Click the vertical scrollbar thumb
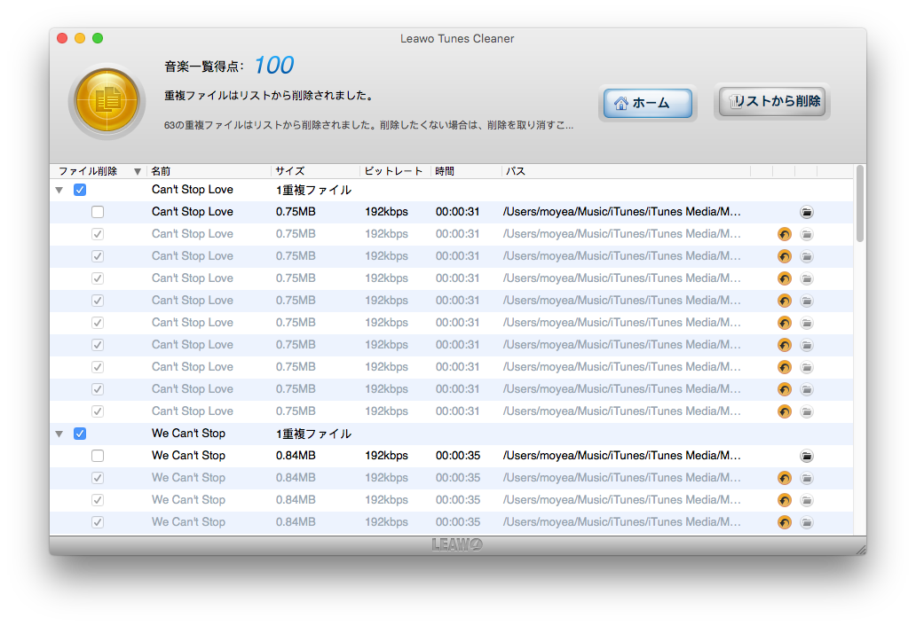 click(859, 204)
